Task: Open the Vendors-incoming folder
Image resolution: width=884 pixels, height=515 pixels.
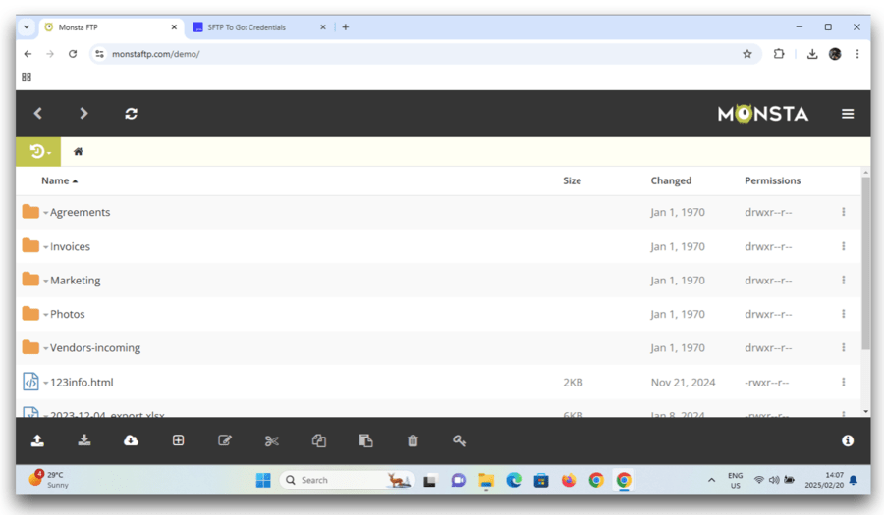Action: pos(94,348)
